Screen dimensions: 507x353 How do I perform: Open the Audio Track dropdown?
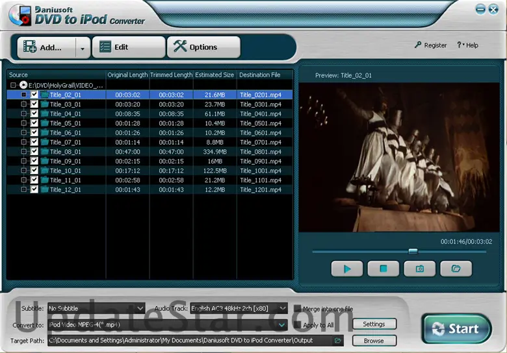pyautogui.click(x=238, y=308)
